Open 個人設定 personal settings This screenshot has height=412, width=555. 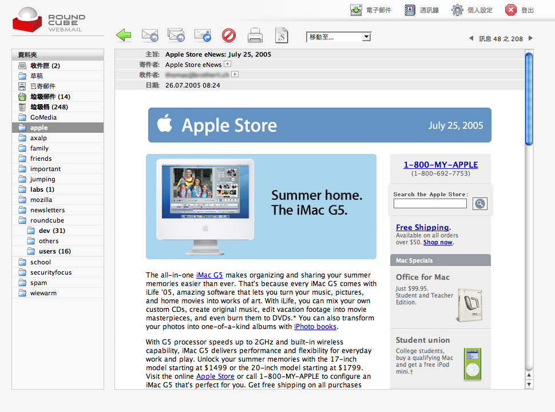tap(472, 10)
